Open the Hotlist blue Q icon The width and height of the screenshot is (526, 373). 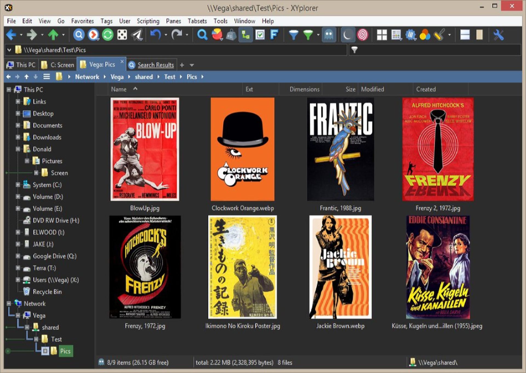pos(79,35)
